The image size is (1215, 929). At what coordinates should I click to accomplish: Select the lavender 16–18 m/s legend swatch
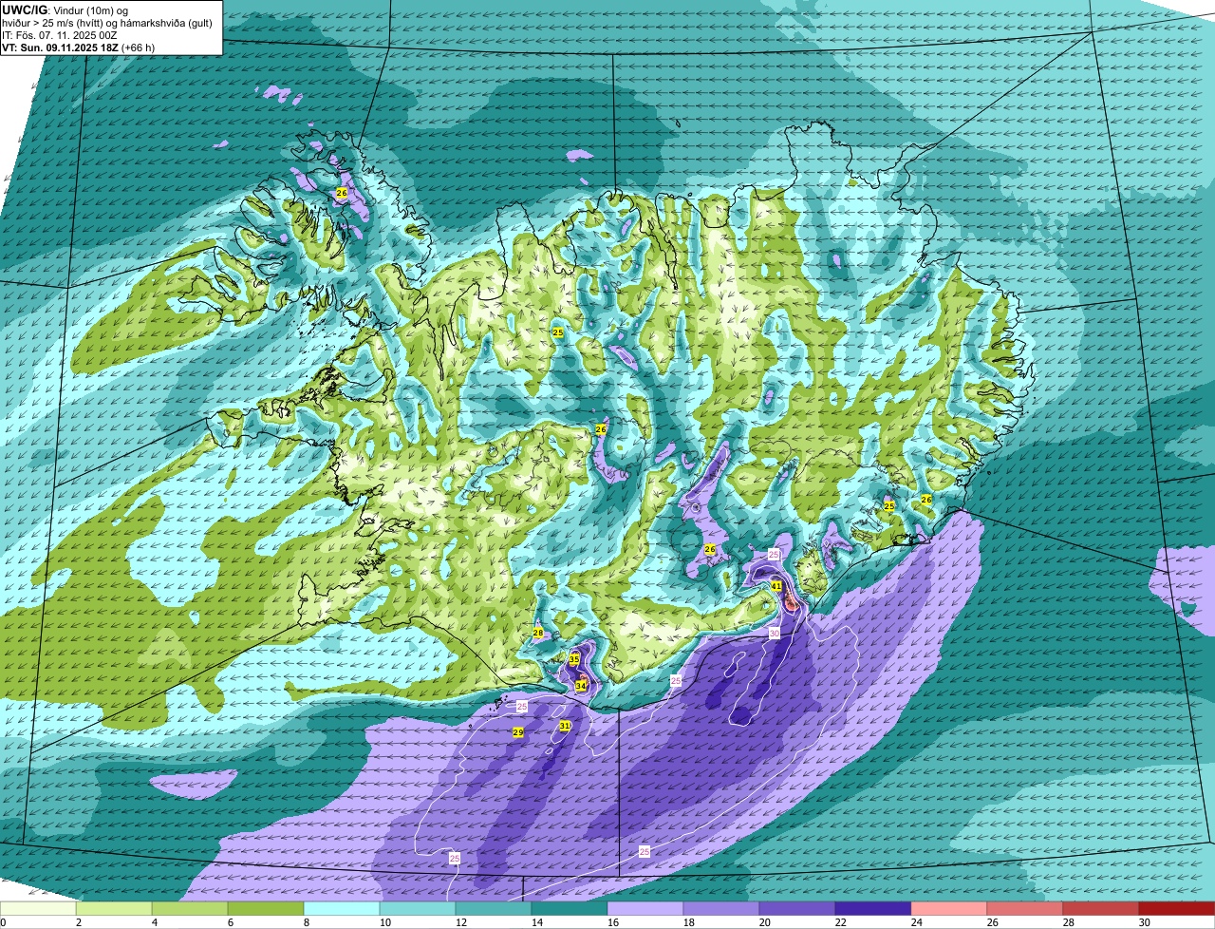pyautogui.click(x=645, y=908)
